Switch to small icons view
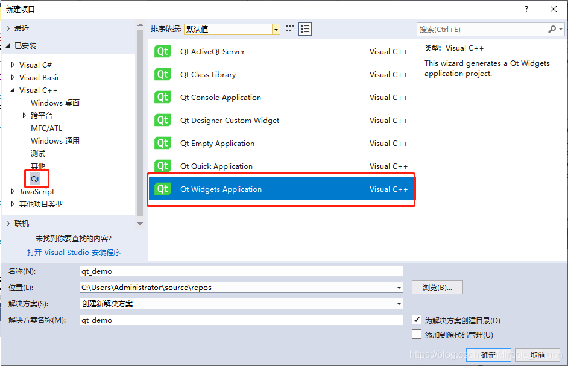568x366 pixels. 290,29
